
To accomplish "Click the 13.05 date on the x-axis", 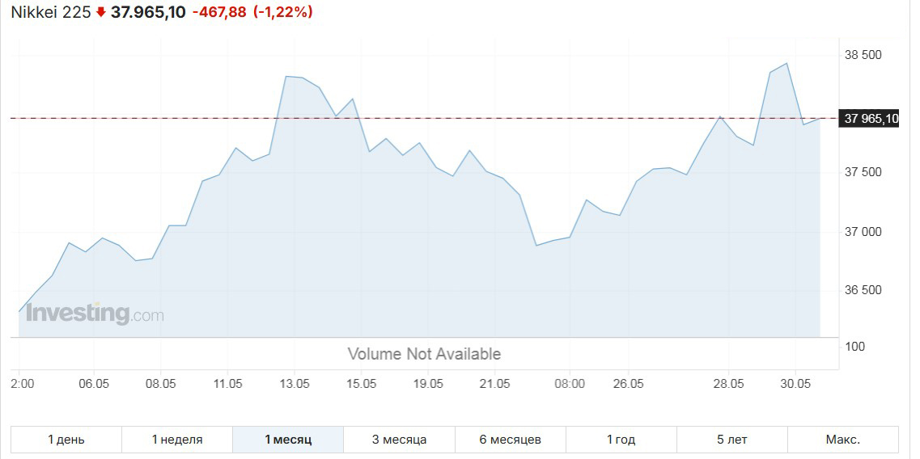I will 295,383.
